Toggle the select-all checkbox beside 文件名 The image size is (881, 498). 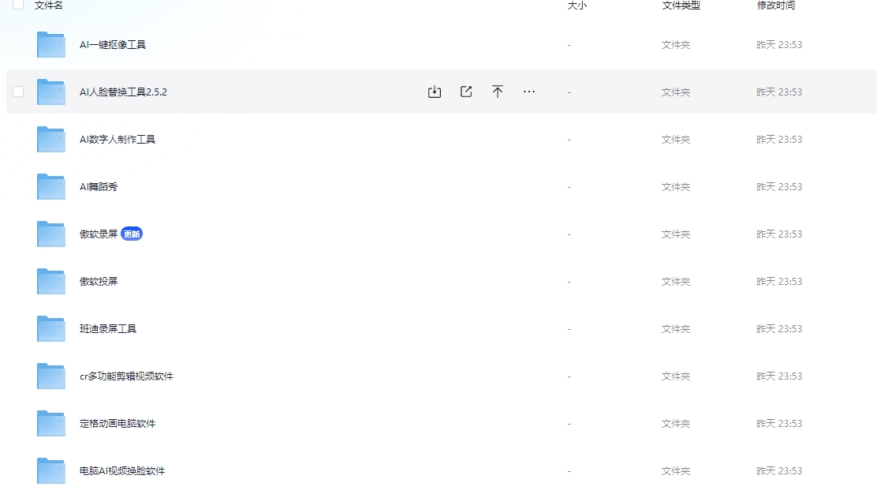click(x=18, y=5)
